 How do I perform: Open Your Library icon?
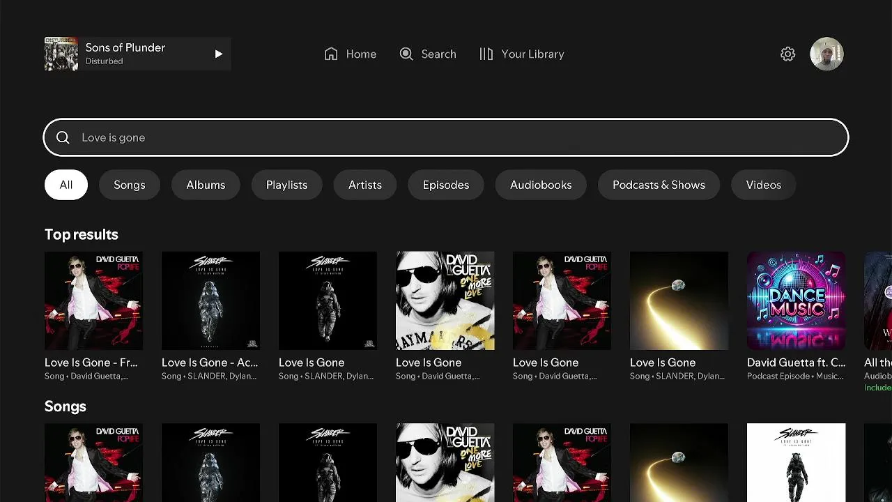[x=486, y=54]
